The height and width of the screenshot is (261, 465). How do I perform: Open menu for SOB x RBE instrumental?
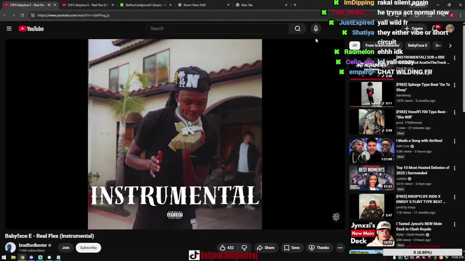coord(454,58)
